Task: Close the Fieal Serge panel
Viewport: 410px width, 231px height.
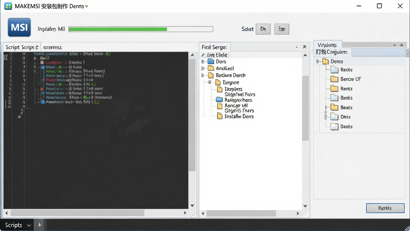Action: click(x=305, y=47)
